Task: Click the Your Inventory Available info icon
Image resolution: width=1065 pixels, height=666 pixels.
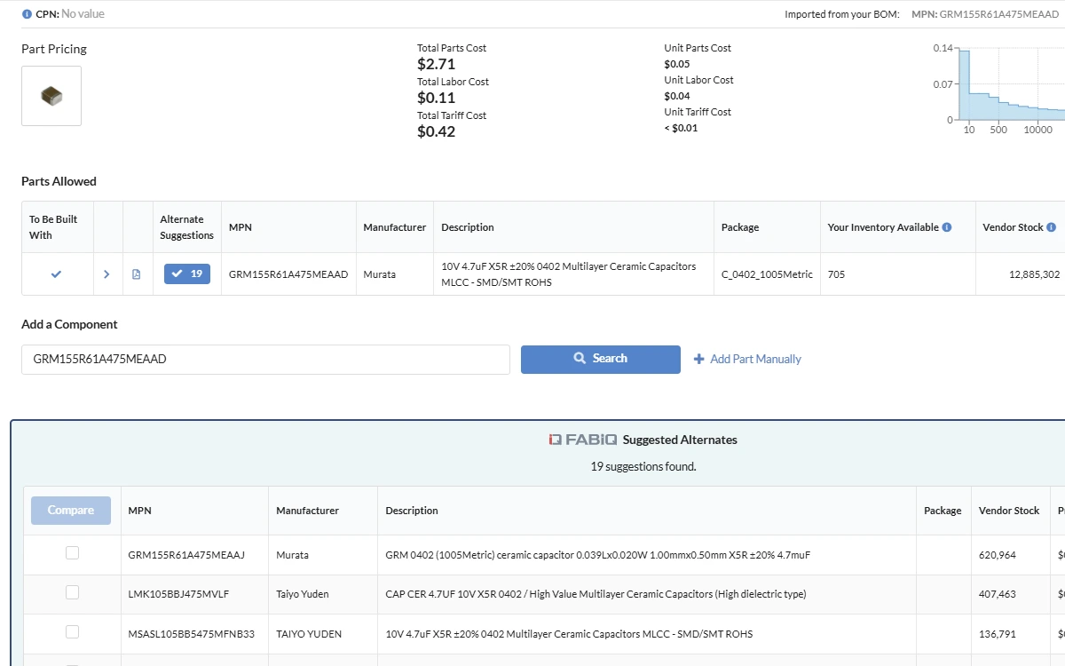Action: [947, 227]
